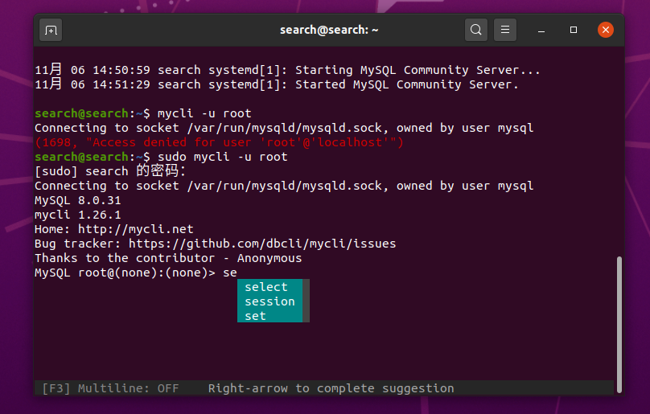650x414 pixels.
Task: Maximize the terminal window
Action: click(x=574, y=30)
